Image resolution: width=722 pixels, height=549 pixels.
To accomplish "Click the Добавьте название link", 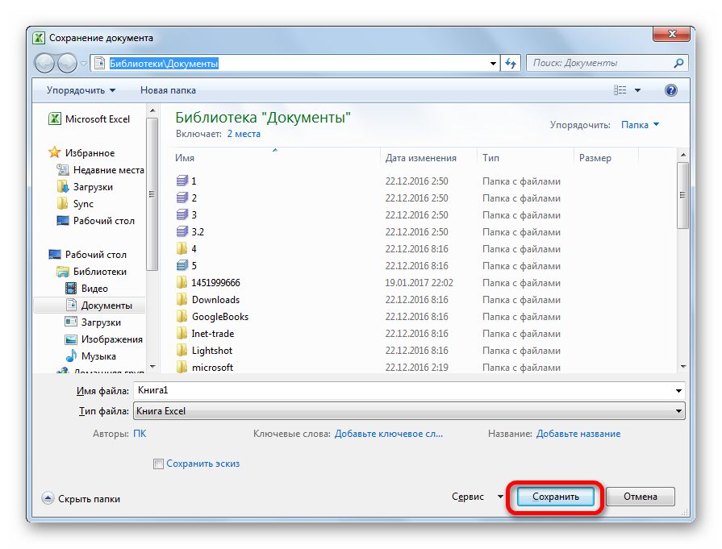I will pyautogui.click(x=578, y=434).
